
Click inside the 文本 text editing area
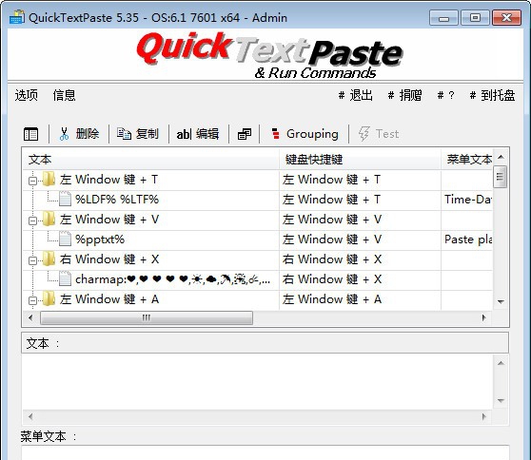tap(257, 382)
